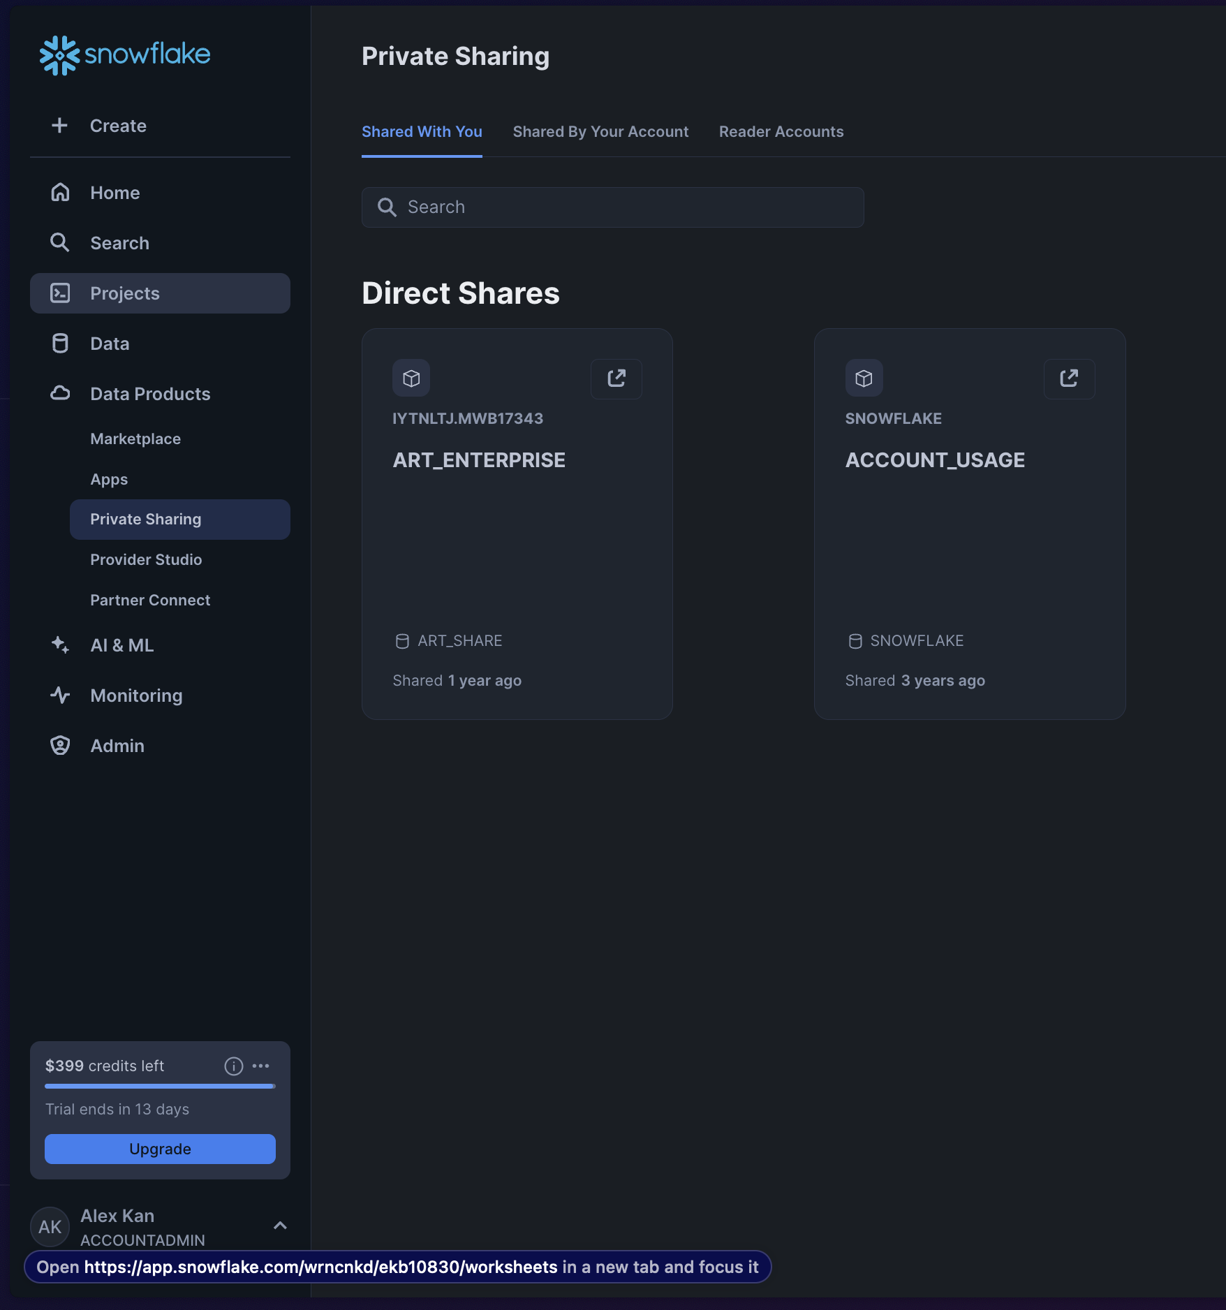Click SNOWFLAKE provider label on ACCOUNT_USAGE card
This screenshot has height=1310, width=1226.
point(894,419)
